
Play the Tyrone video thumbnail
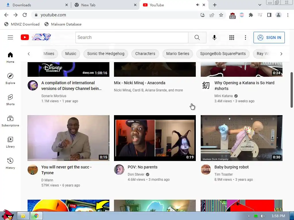[68, 138]
